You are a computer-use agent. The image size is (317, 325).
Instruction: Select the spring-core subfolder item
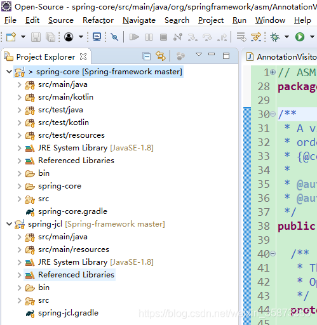point(60,186)
